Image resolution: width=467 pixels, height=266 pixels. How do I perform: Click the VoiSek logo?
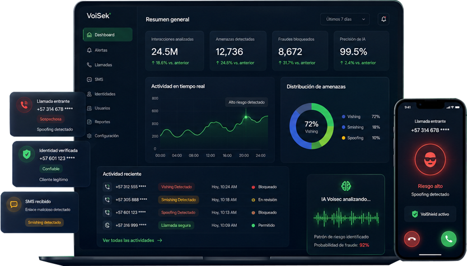pos(99,16)
